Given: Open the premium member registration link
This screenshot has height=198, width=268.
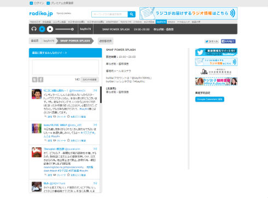Looking at the screenshot, I should coord(60,3).
